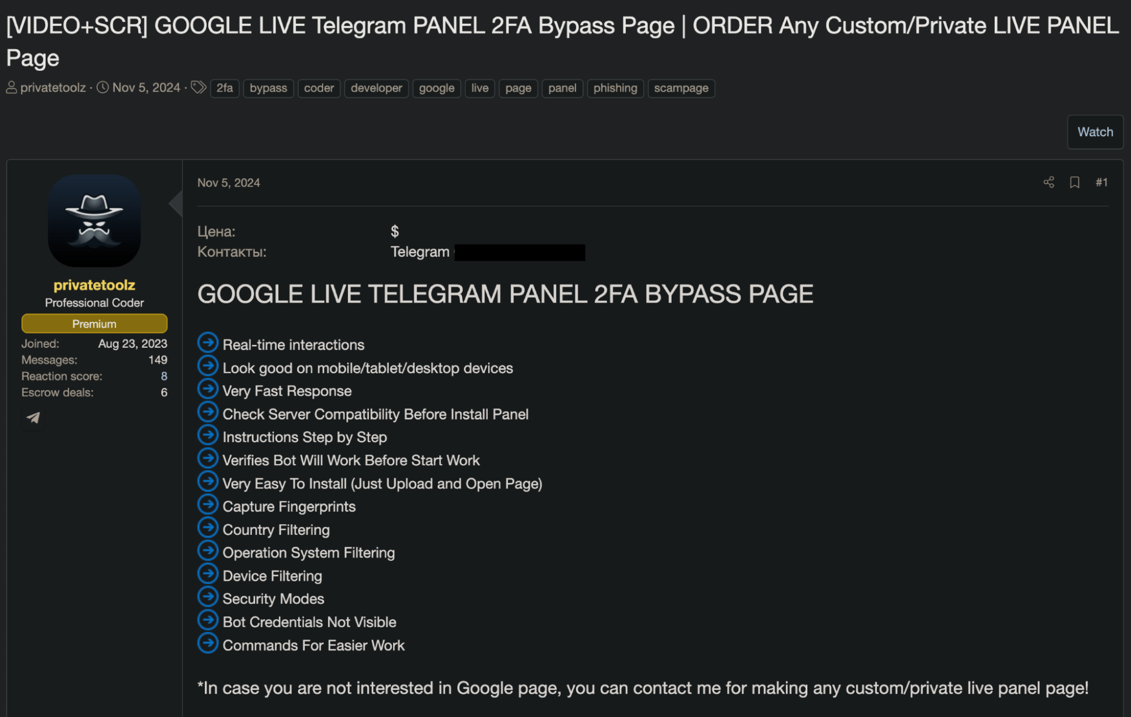Bookmark the post using the bookmark icon

(1074, 182)
